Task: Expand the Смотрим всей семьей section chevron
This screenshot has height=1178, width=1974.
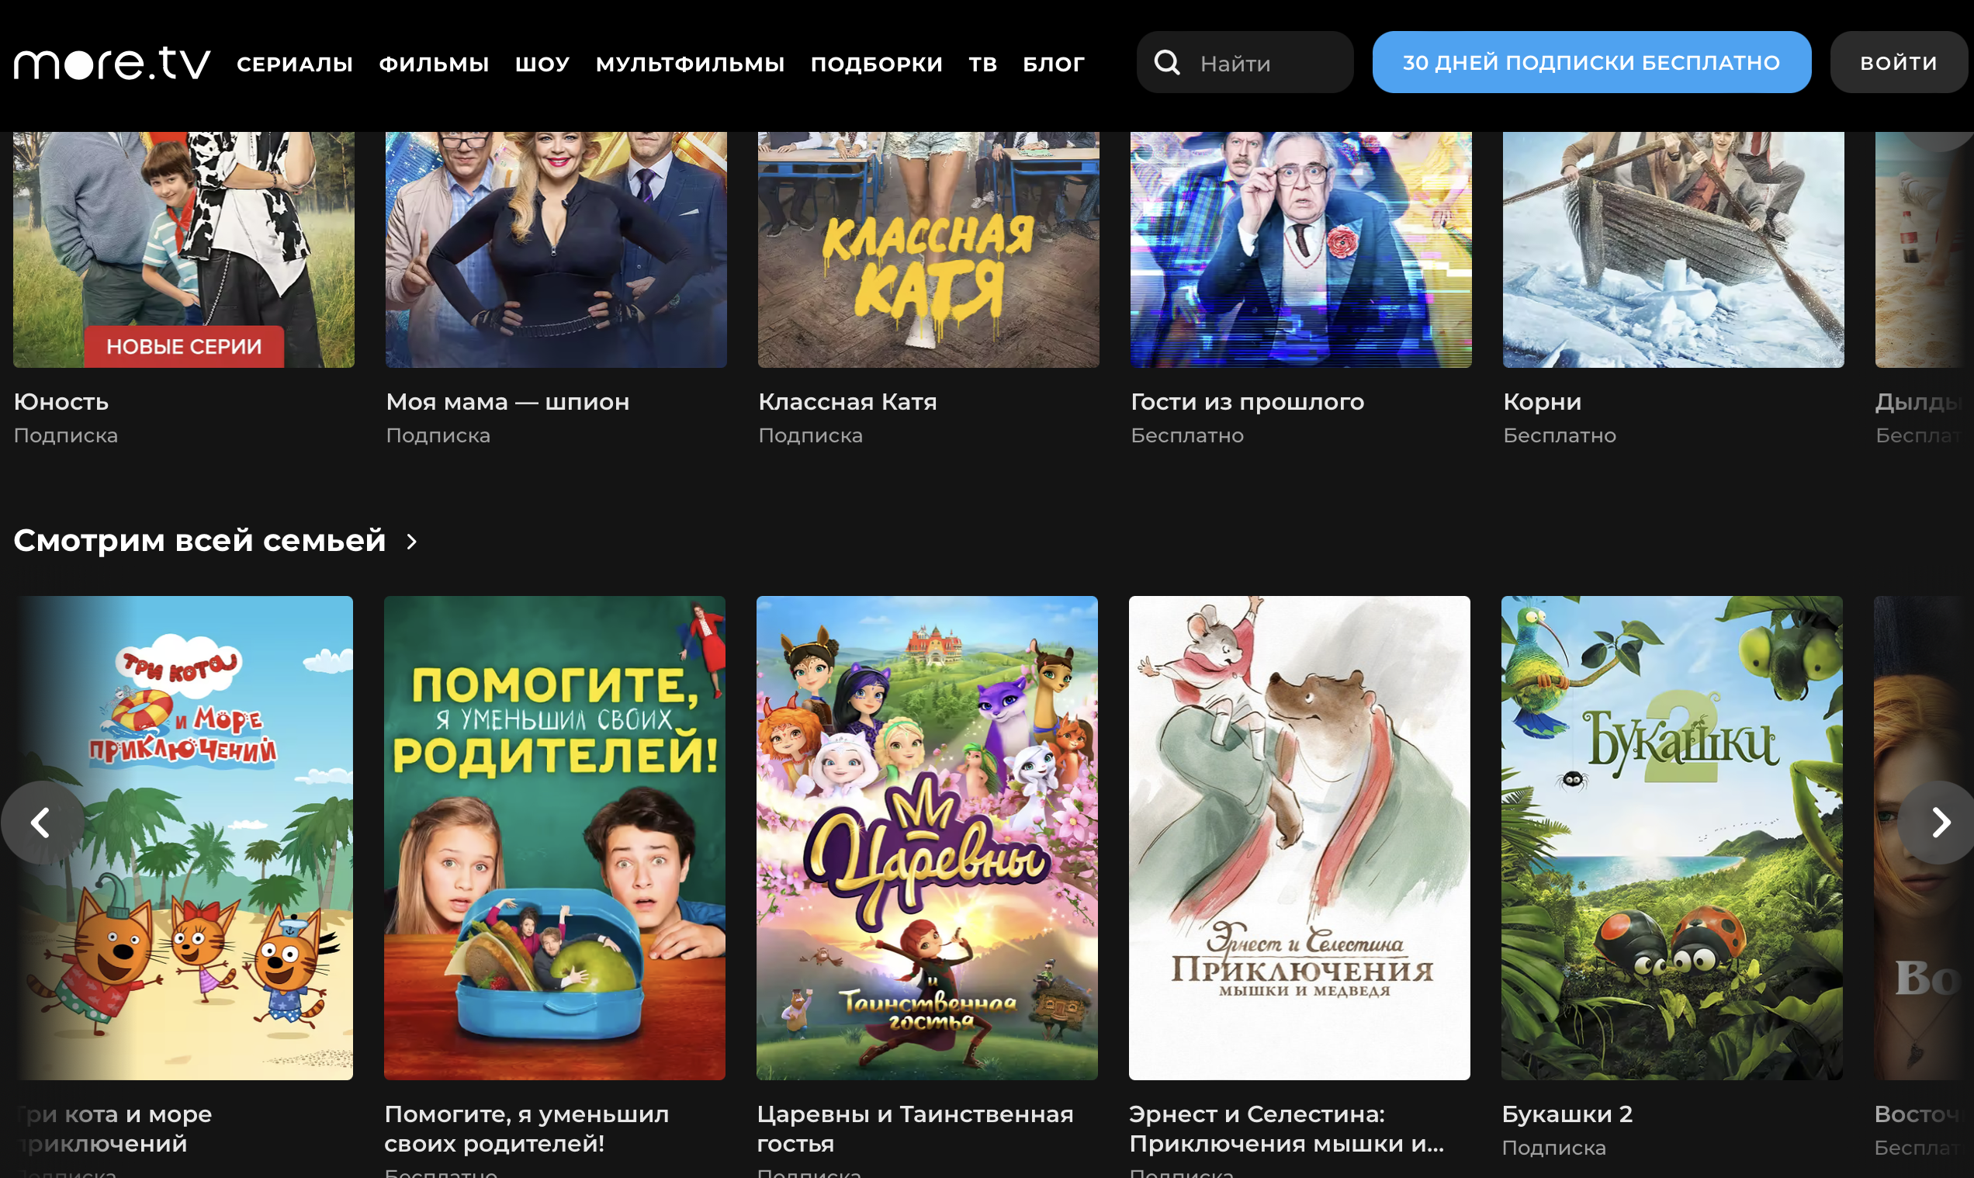Action: click(411, 542)
